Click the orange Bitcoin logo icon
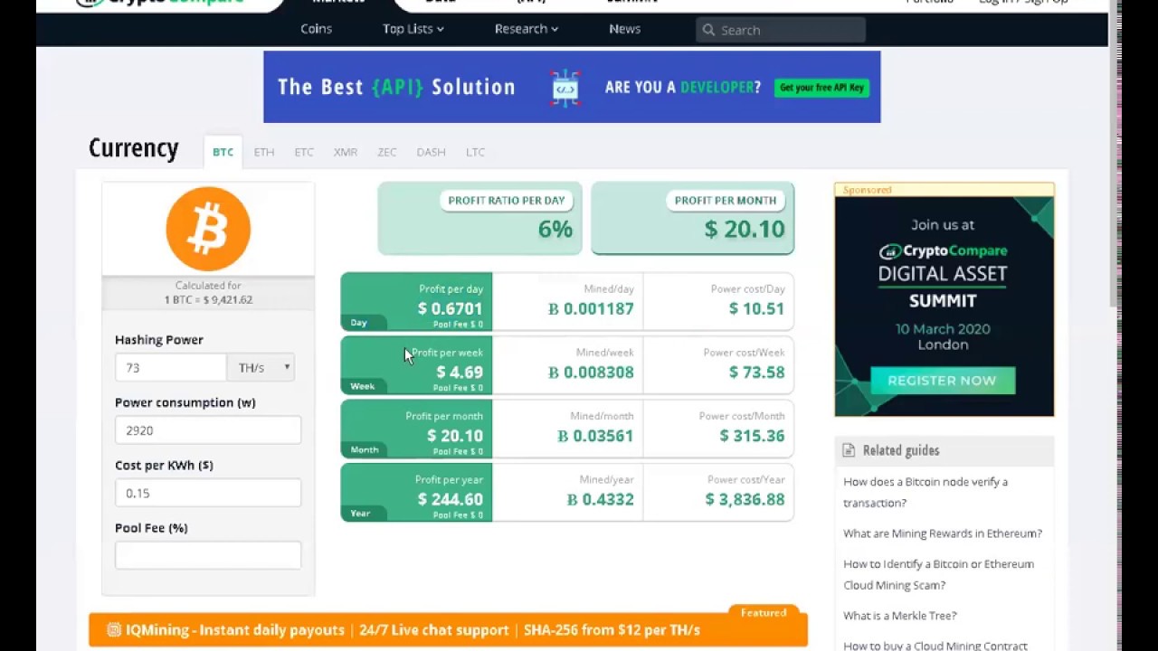The height and width of the screenshot is (651, 1158). 208,229
